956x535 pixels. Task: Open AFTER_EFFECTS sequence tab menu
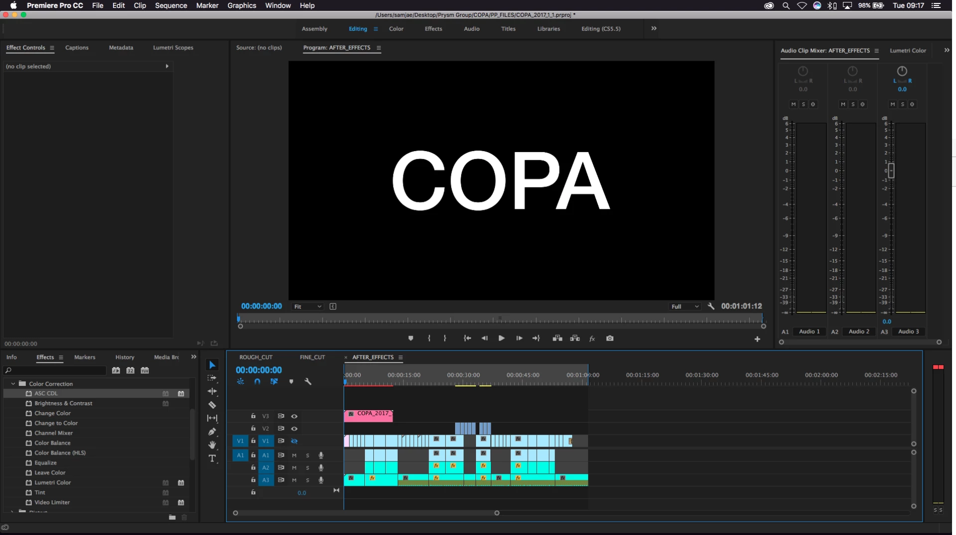coord(400,357)
